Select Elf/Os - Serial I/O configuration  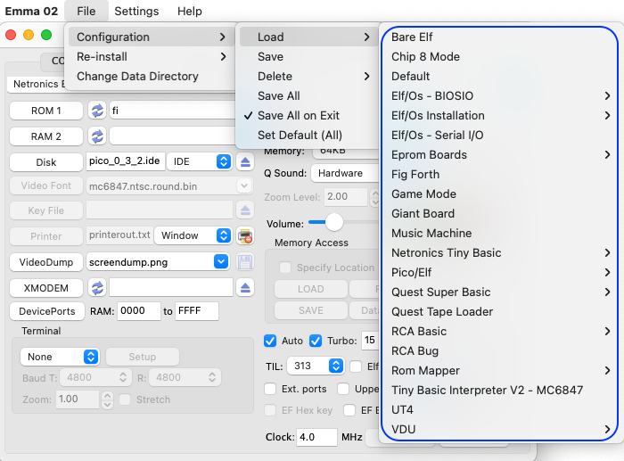tap(500, 135)
